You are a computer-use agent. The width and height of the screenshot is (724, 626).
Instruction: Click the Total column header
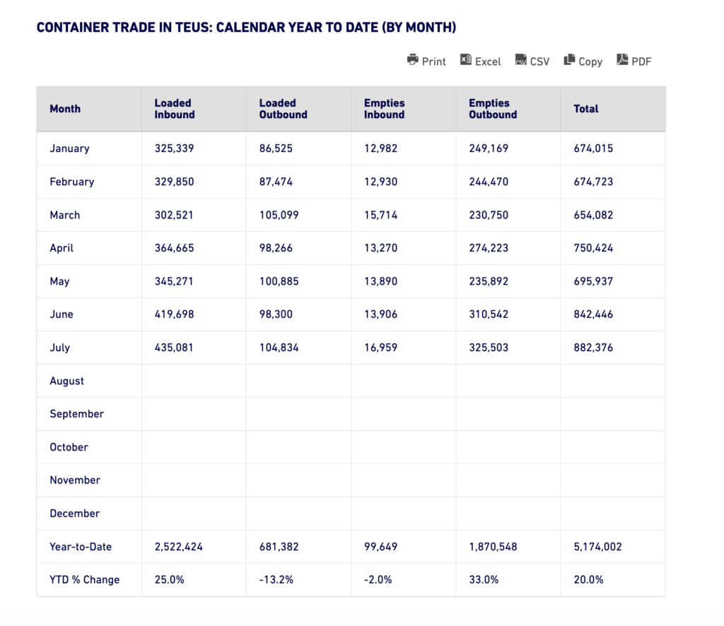tap(586, 109)
